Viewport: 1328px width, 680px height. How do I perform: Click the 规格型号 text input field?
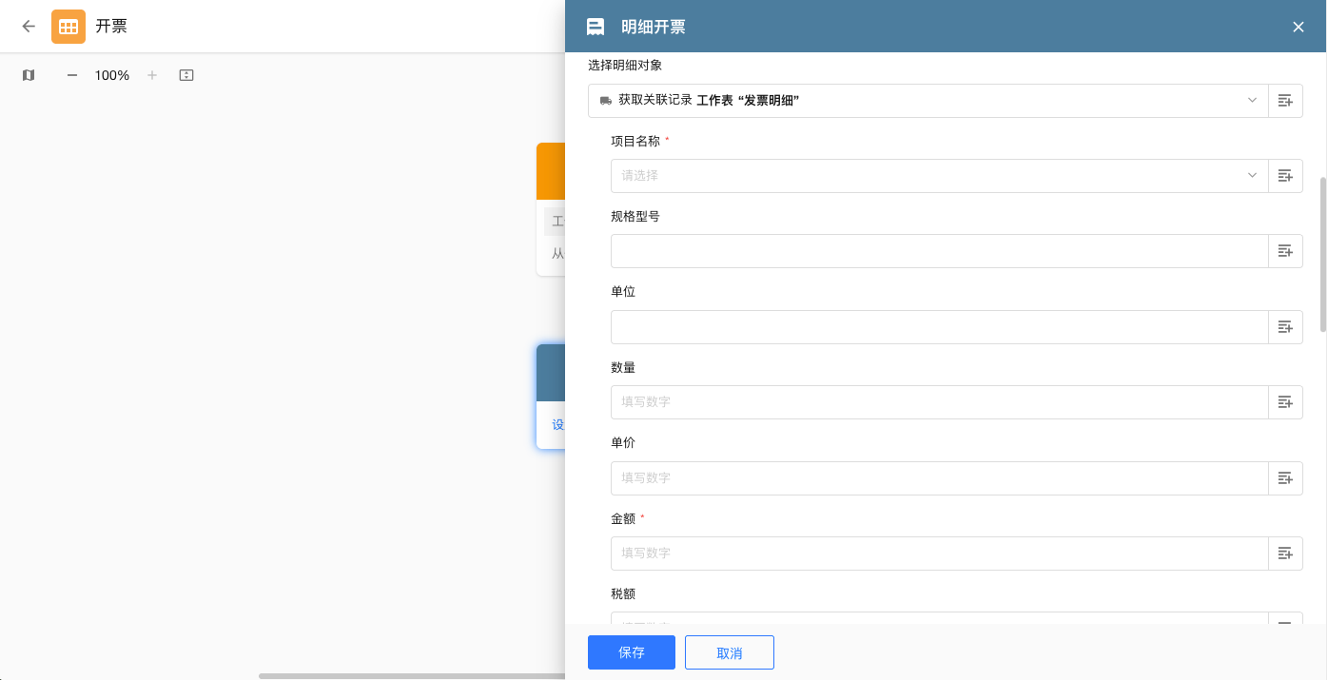point(939,251)
